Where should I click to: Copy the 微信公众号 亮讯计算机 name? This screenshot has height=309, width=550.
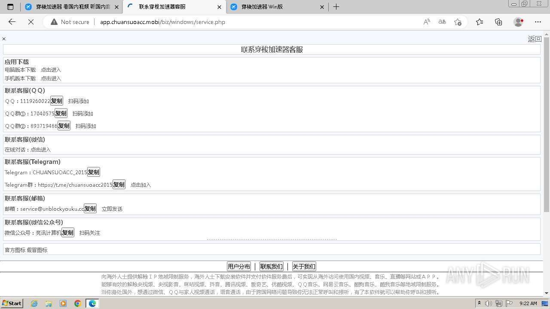click(68, 233)
